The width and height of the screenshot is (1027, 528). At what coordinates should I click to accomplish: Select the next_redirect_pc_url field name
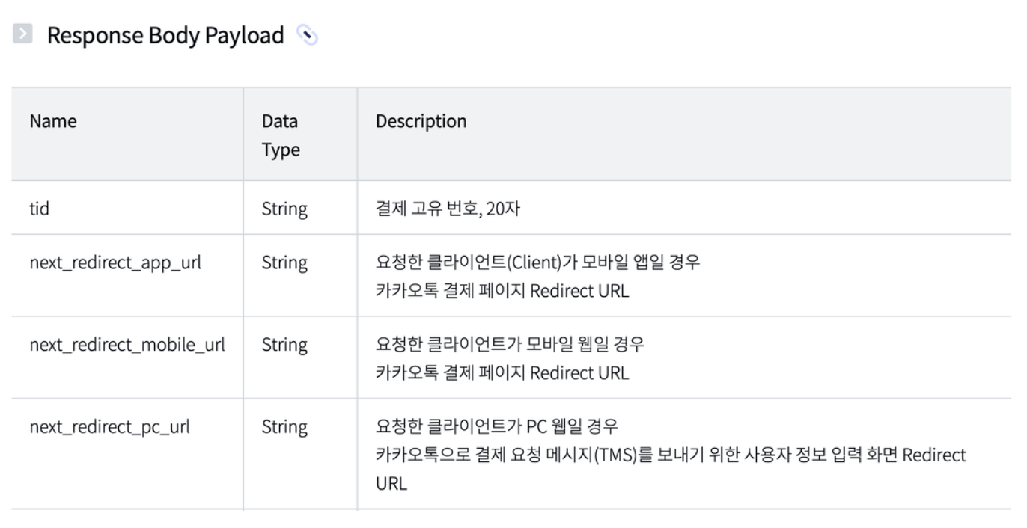[x=109, y=427]
